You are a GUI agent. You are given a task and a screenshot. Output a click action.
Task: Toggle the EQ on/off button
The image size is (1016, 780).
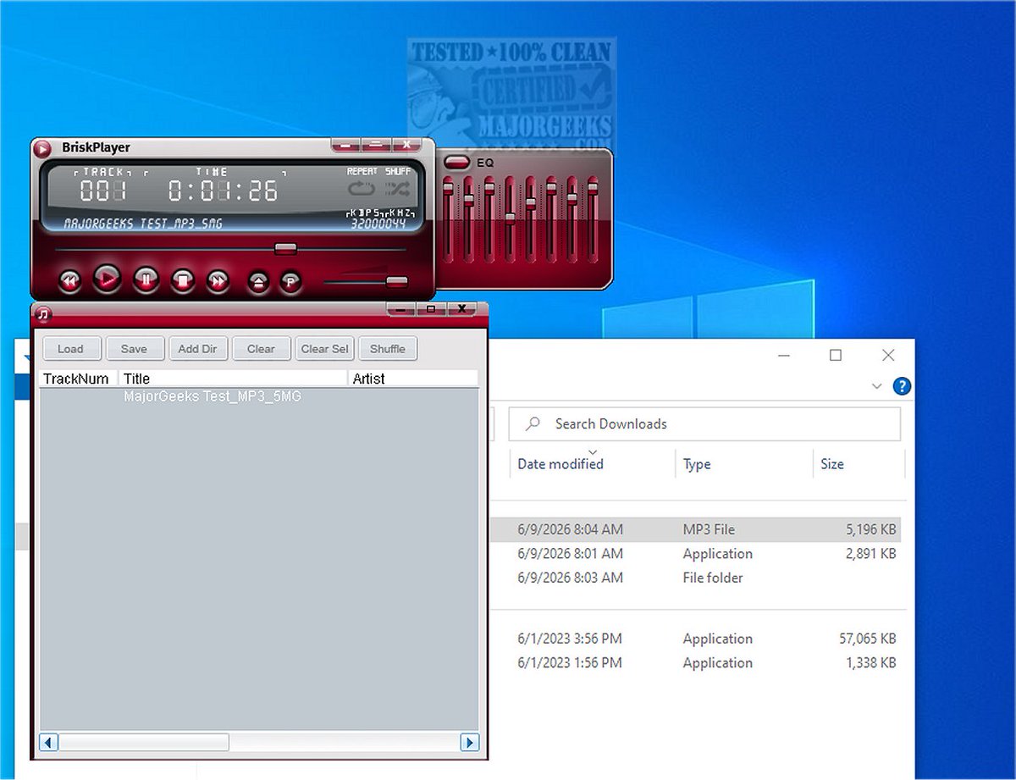[457, 162]
